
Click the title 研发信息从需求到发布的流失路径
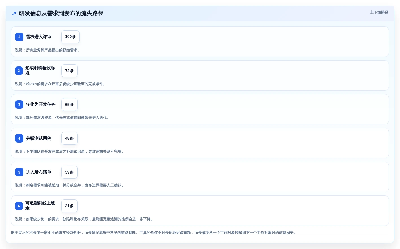(x=61, y=13)
